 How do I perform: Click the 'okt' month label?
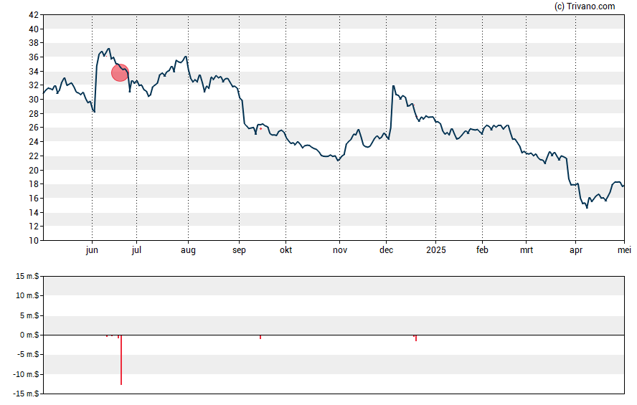286,250
